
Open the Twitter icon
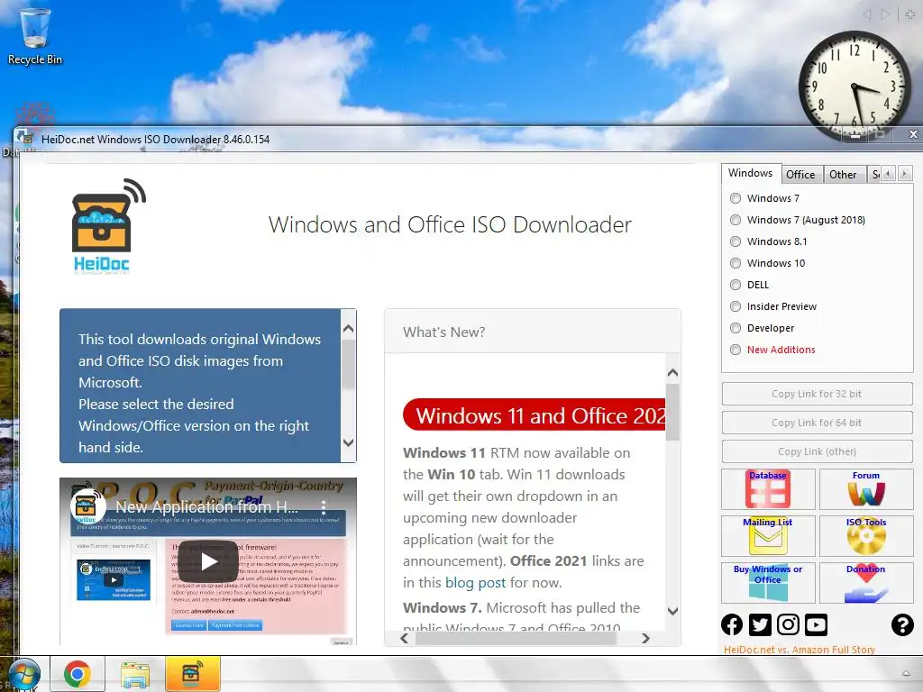coord(760,624)
